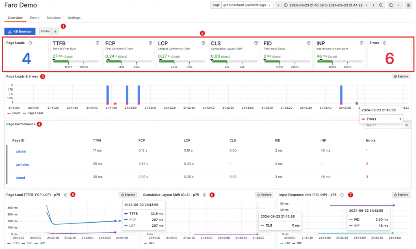This screenshot has width=416, height=249.
Task: Show help for FCP metric
Action: coord(150,43)
